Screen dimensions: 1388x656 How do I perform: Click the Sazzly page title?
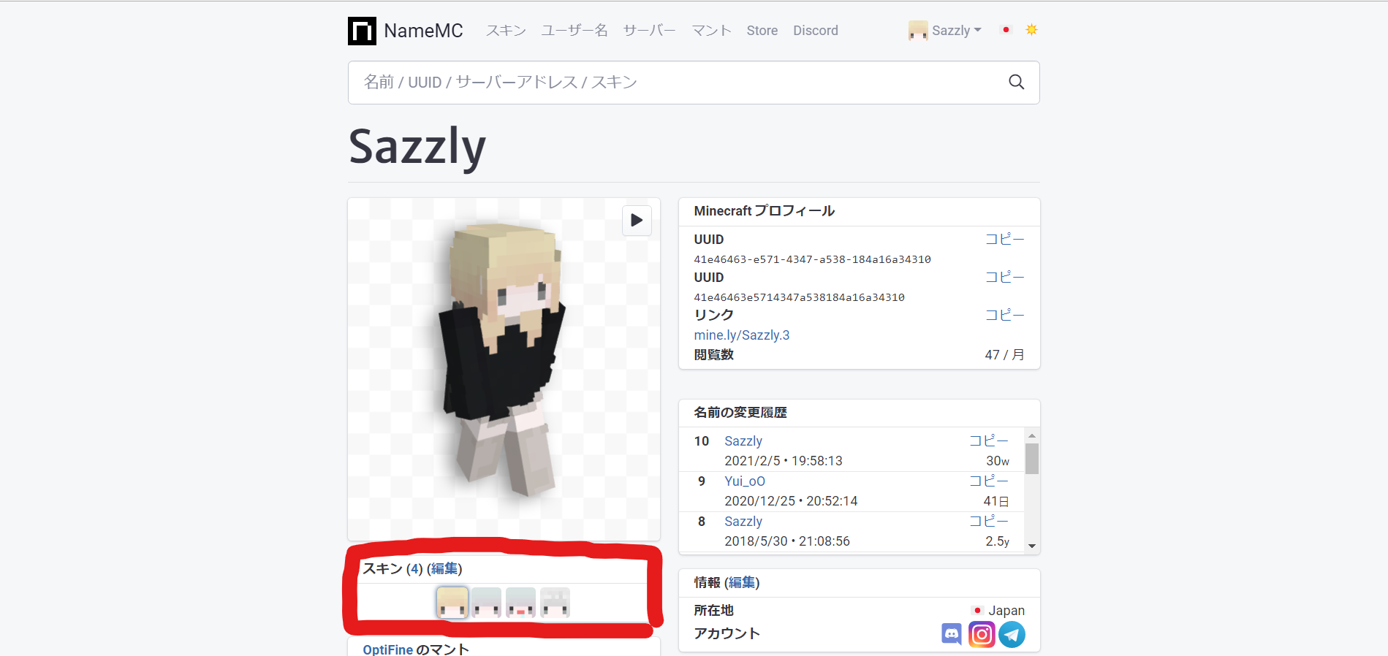(x=417, y=148)
